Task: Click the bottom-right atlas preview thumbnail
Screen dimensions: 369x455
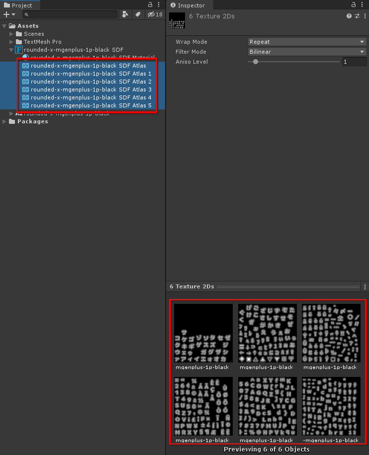Action: (x=331, y=406)
